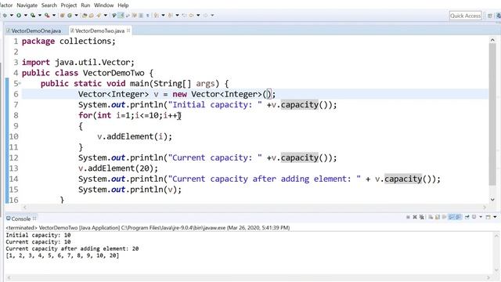Click console output '[1, 2, 3, ... 20]'

[63, 255]
